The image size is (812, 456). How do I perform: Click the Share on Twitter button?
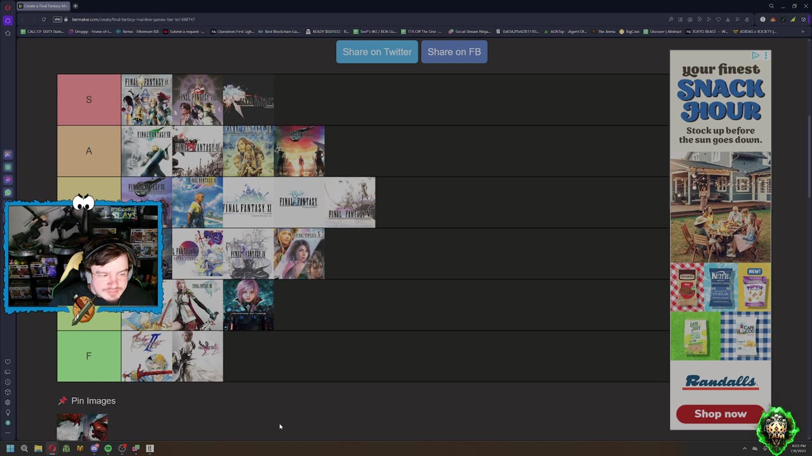tap(377, 52)
